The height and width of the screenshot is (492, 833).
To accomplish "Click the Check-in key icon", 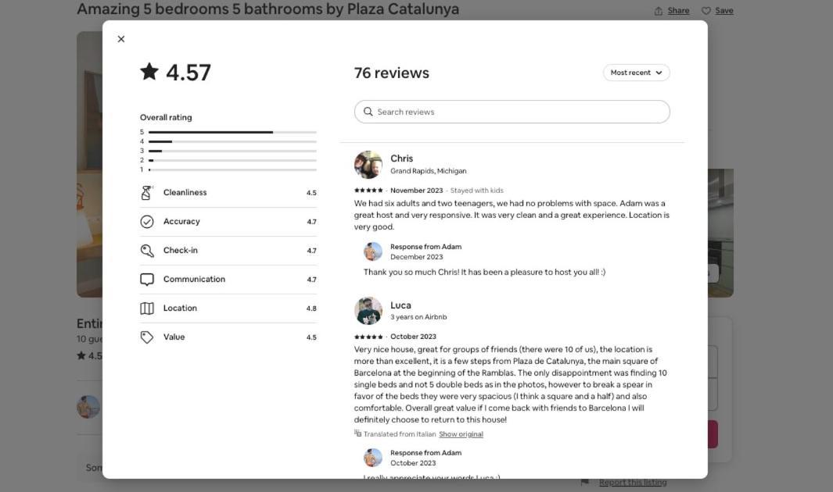I will pyautogui.click(x=146, y=250).
